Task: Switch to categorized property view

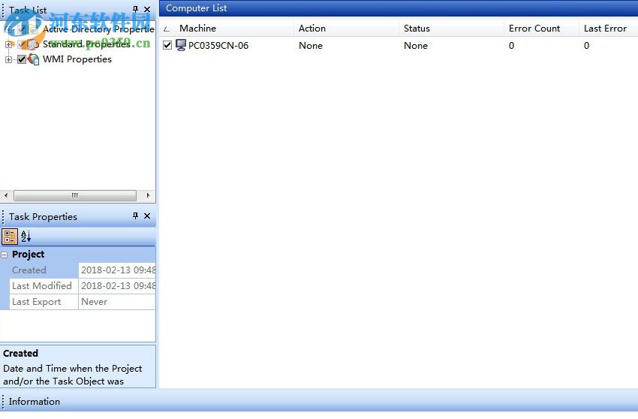Action: 9,237
